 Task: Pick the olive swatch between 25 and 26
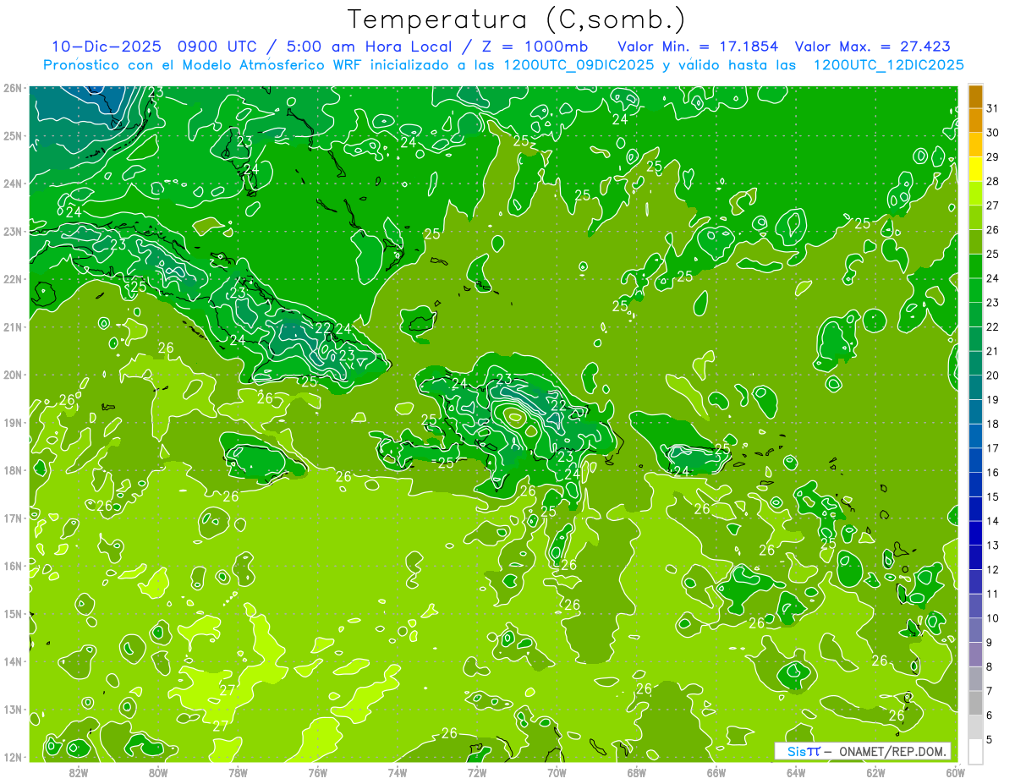tap(975, 242)
